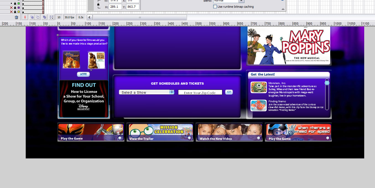Click the timeline scroll-left arrow
The width and height of the screenshot is (375, 188).
[x=90, y=17]
